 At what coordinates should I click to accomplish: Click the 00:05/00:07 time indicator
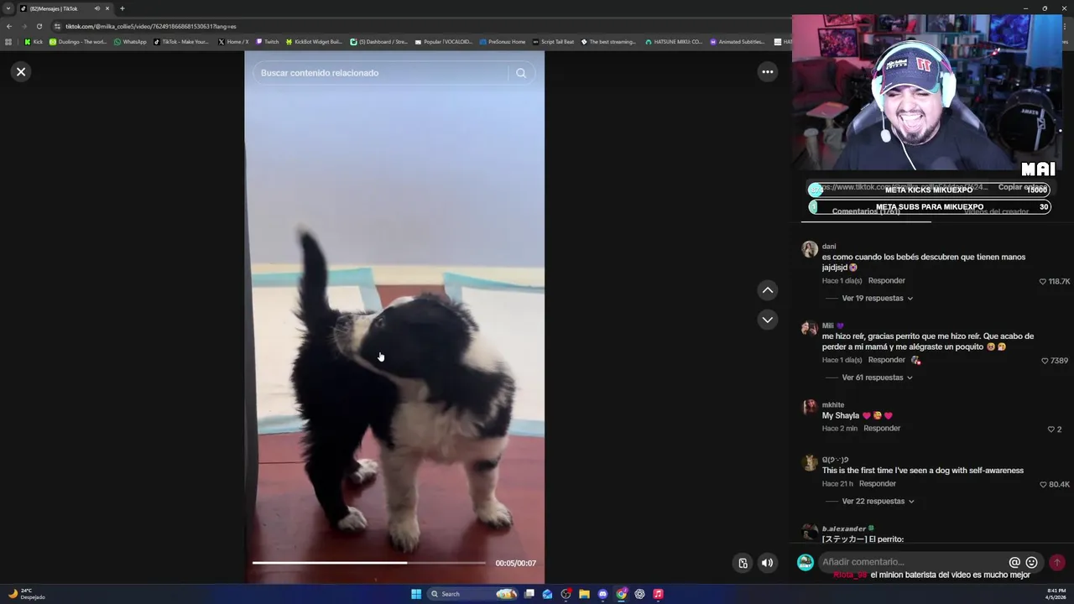point(515,564)
